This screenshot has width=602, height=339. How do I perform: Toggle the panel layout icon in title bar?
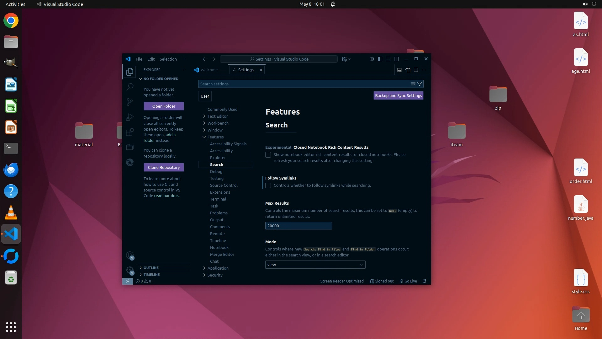[388, 59]
